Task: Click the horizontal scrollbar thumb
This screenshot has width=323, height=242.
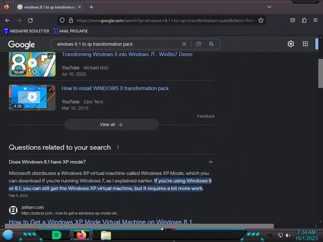Action: (x=139, y=226)
